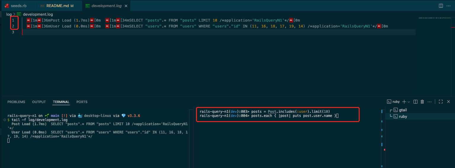Maximize the terminal panel size
Screen dimensions: 455x168
pyautogui.click(x=441, y=102)
